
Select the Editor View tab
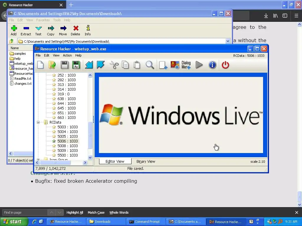click(115, 162)
